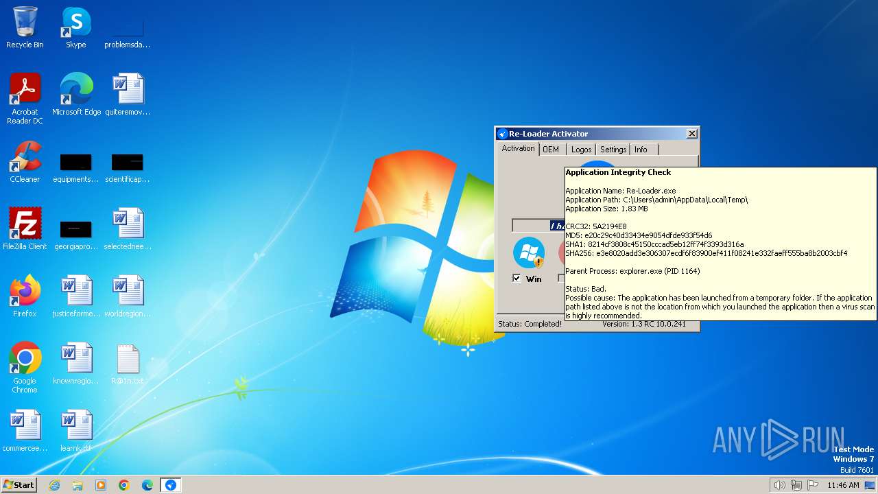This screenshot has height=494, width=878.
Task: Click 'Version: 1.3 RC 10.0.241' text
Action: click(x=644, y=324)
